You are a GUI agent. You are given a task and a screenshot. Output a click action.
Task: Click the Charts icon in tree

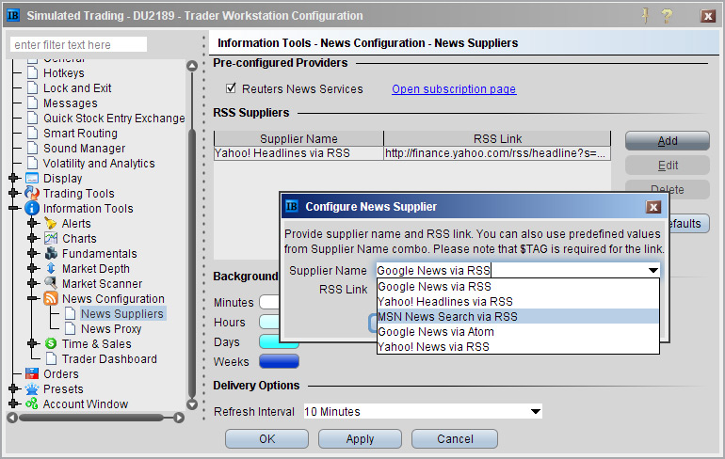click(51, 238)
